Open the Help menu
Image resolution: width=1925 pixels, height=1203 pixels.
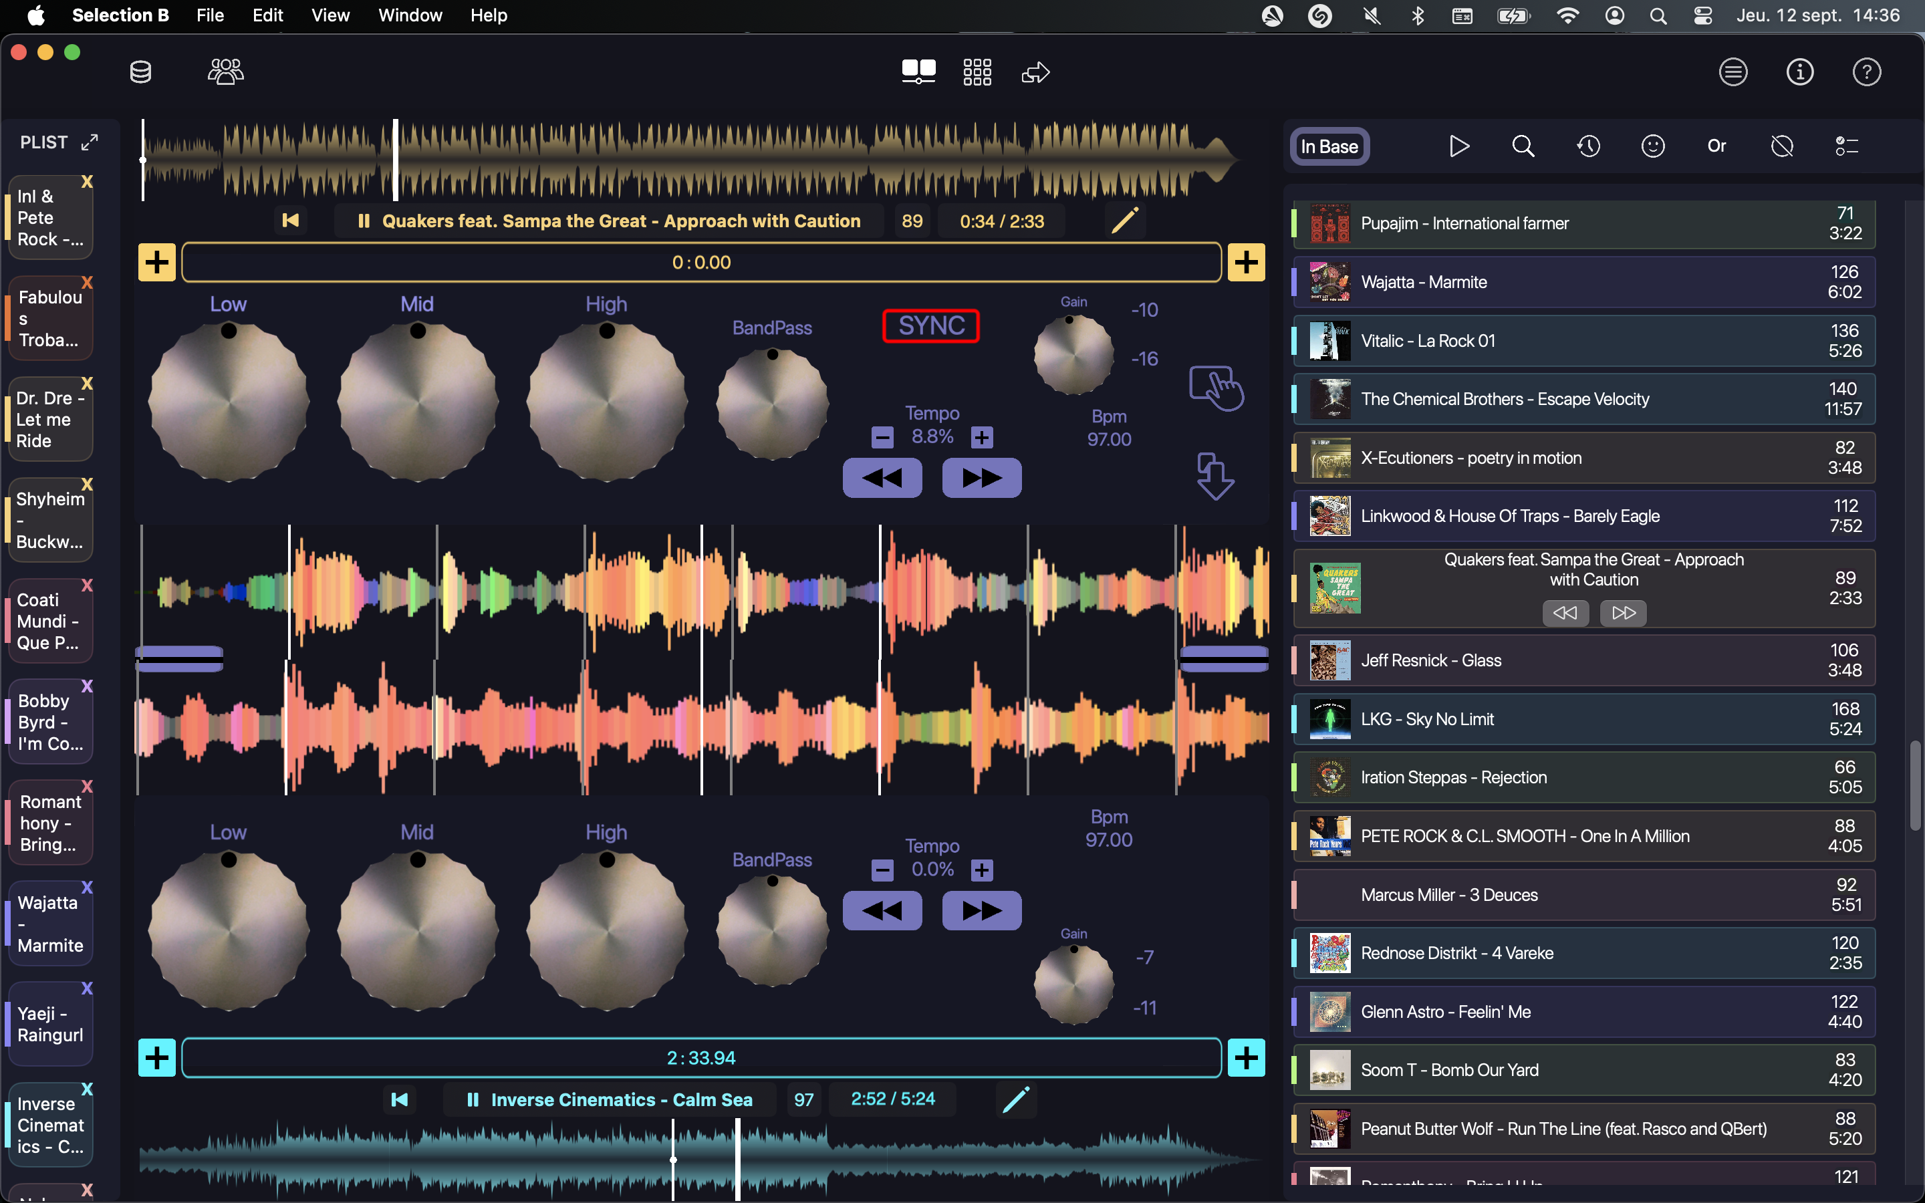point(489,15)
